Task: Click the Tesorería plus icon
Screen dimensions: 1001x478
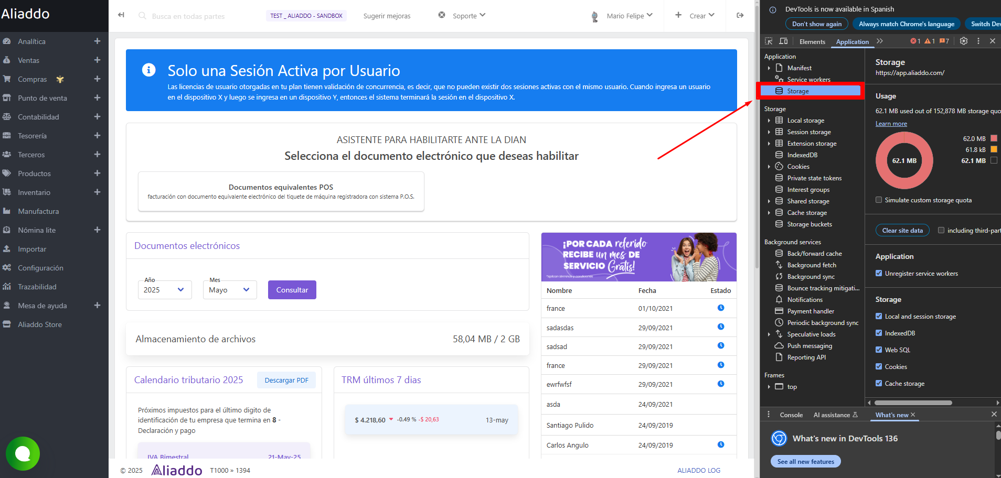Action: pos(97,135)
